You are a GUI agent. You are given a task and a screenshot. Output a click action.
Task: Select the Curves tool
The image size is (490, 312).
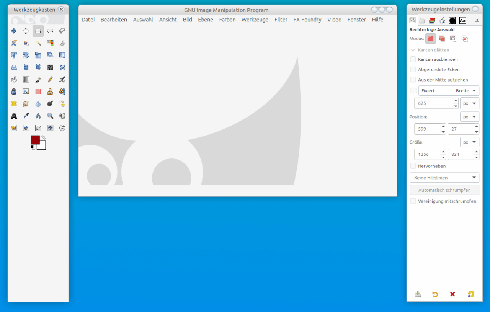coord(38,128)
